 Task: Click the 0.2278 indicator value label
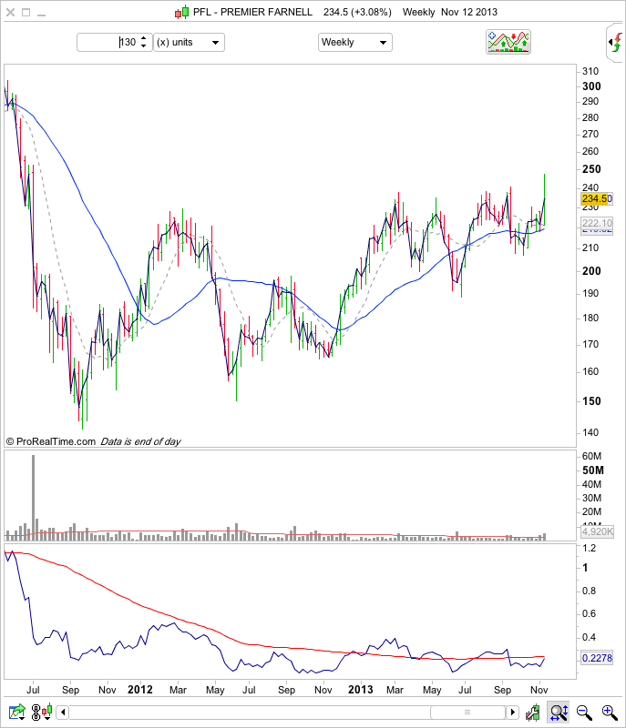tap(597, 658)
